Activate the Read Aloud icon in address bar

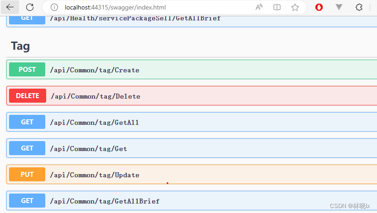(x=259, y=7)
